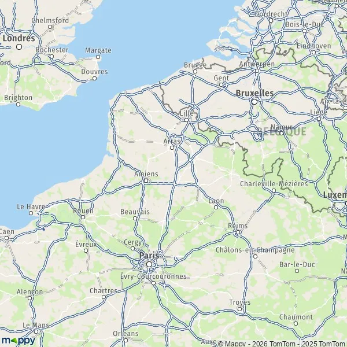Select the Antwerpen city marker
347x347 pixels.
(257, 71)
